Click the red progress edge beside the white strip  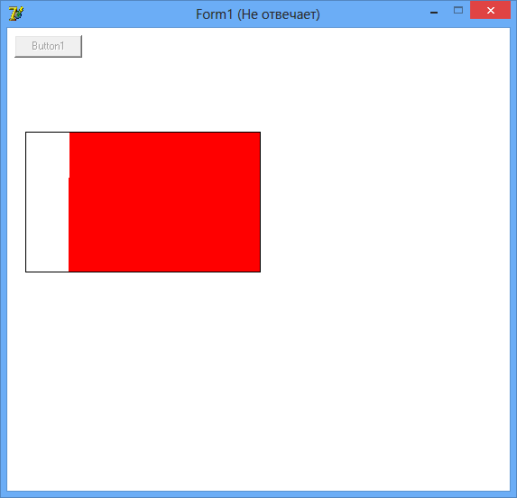69,202
